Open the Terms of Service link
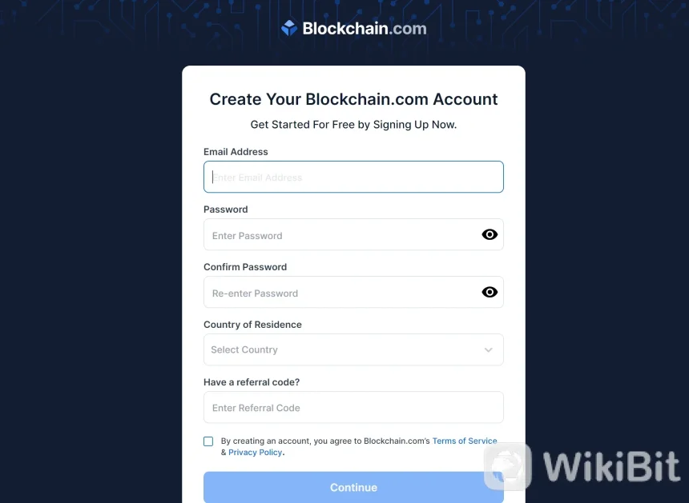The width and height of the screenshot is (689, 503). coord(465,441)
